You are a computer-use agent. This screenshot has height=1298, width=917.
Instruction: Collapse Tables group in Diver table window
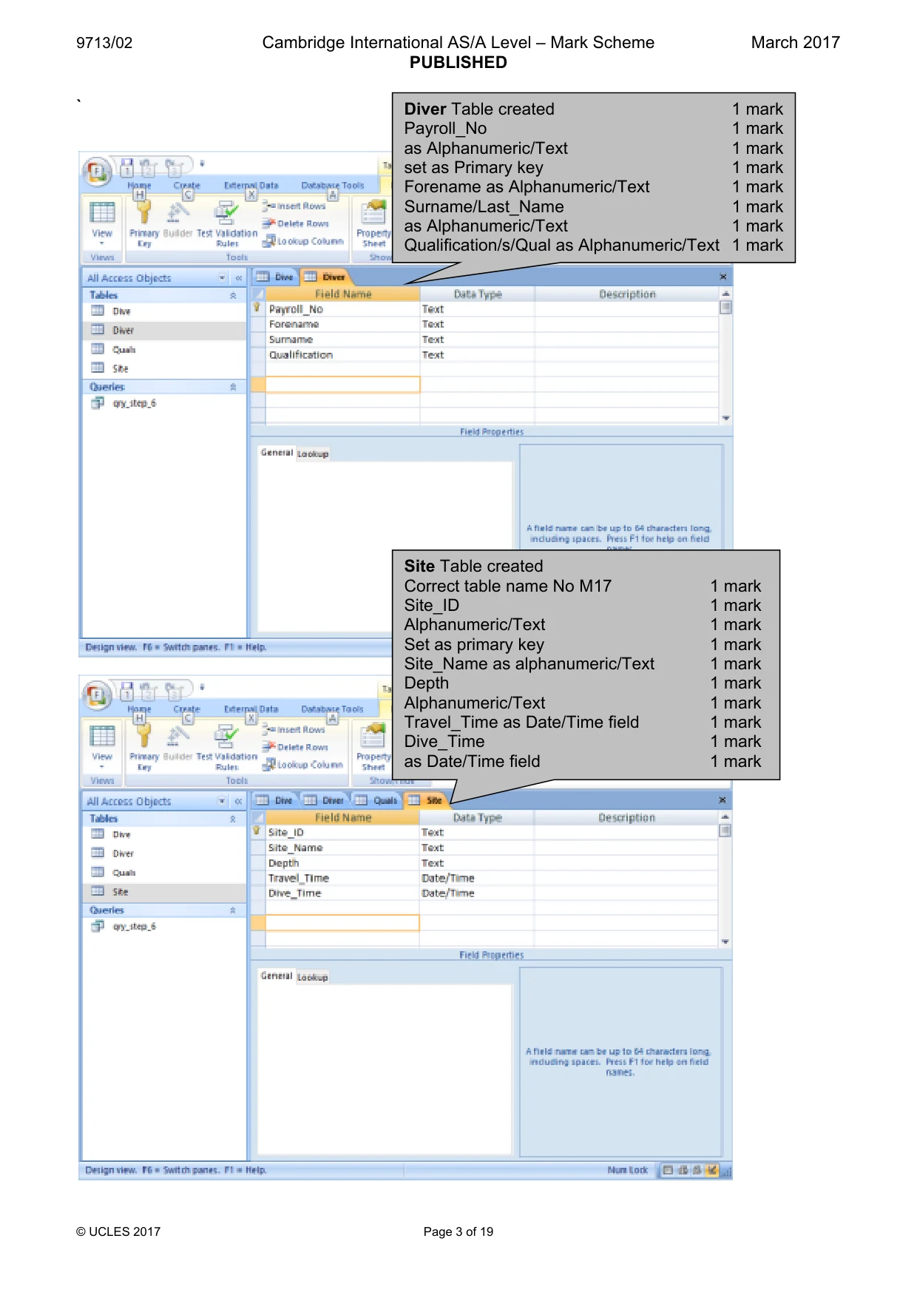233,295
